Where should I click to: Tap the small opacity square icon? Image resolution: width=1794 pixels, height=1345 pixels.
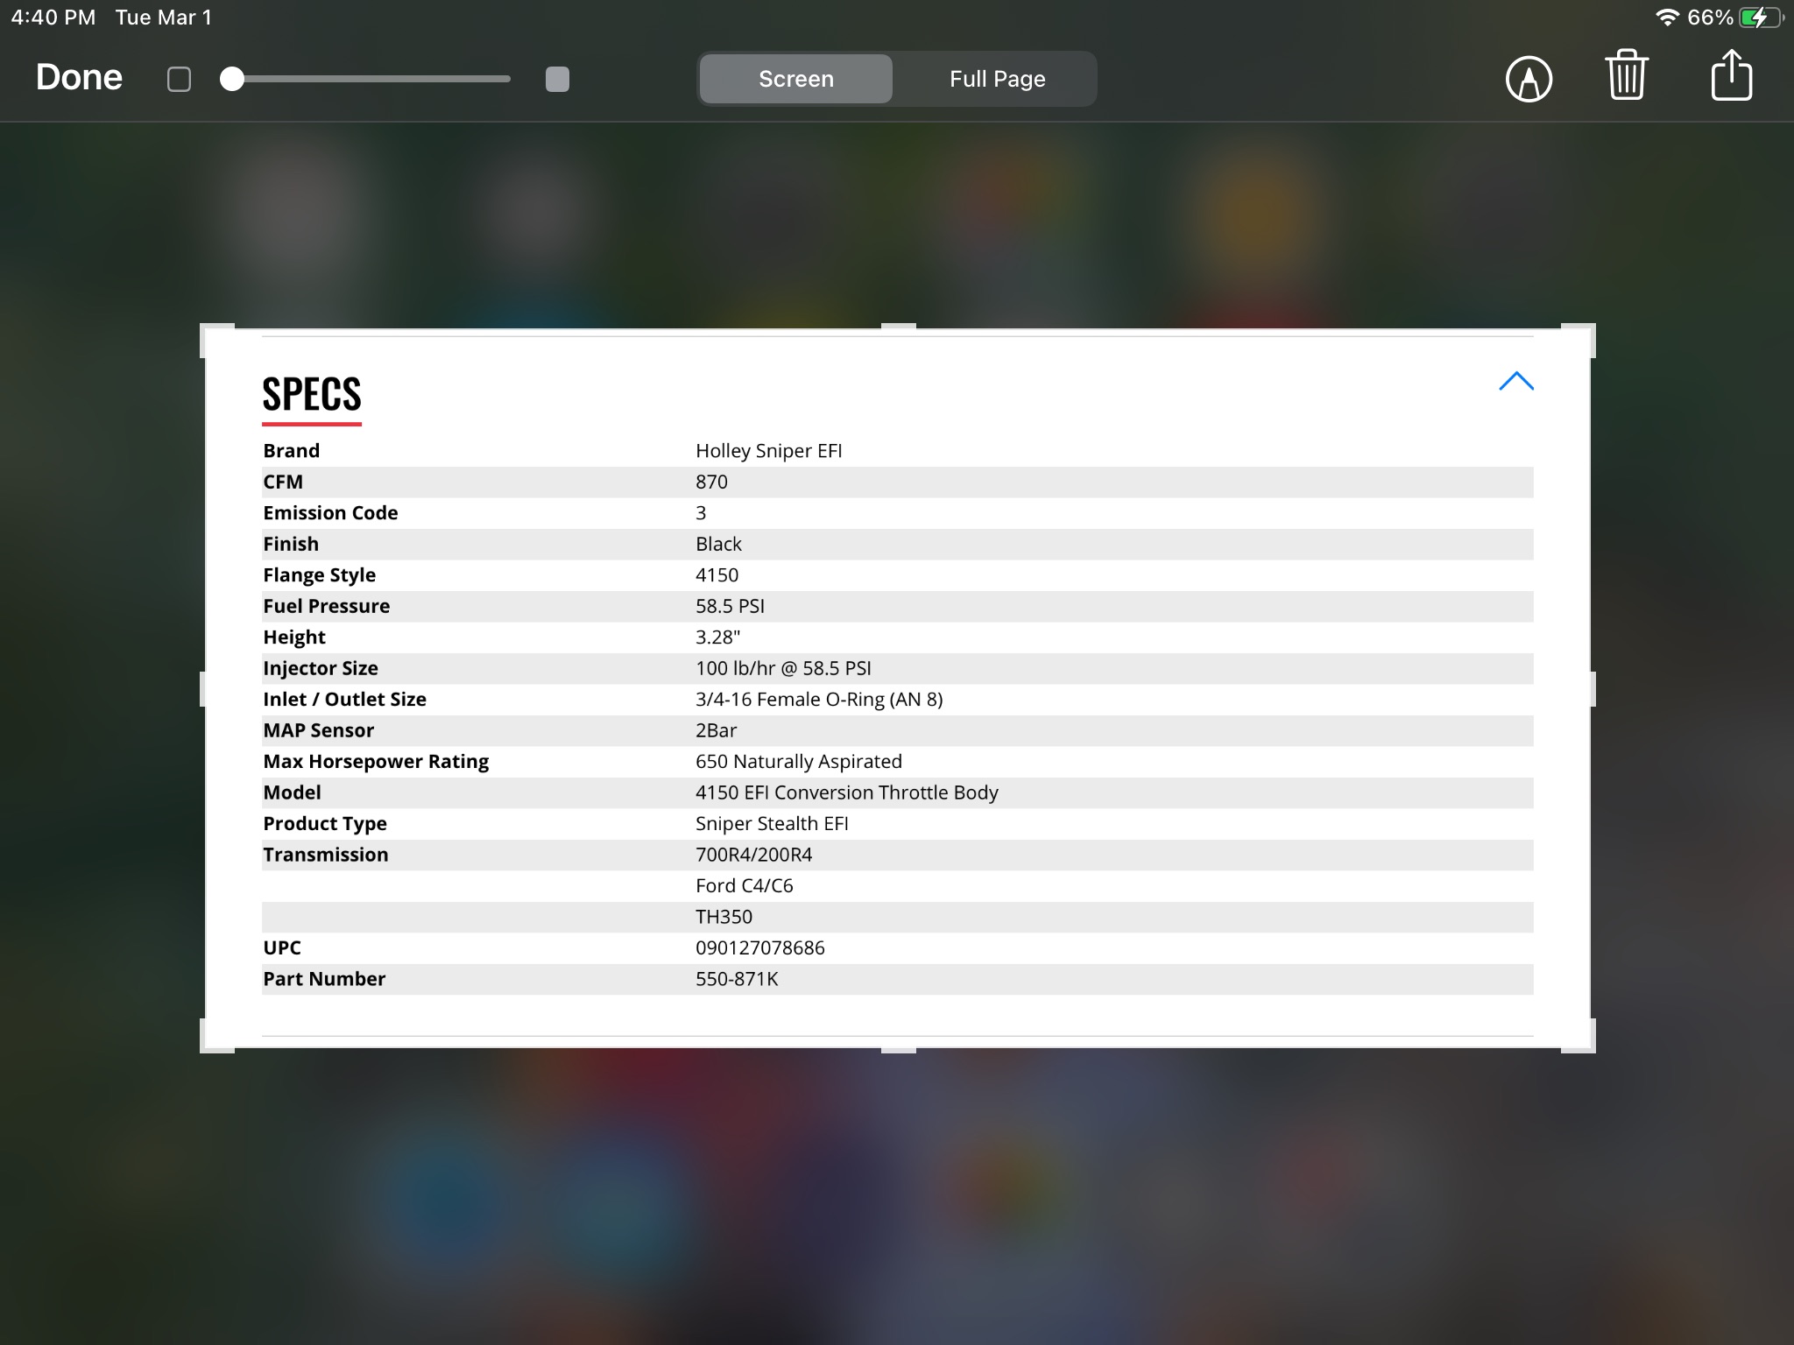pyautogui.click(x=179, y=79)
